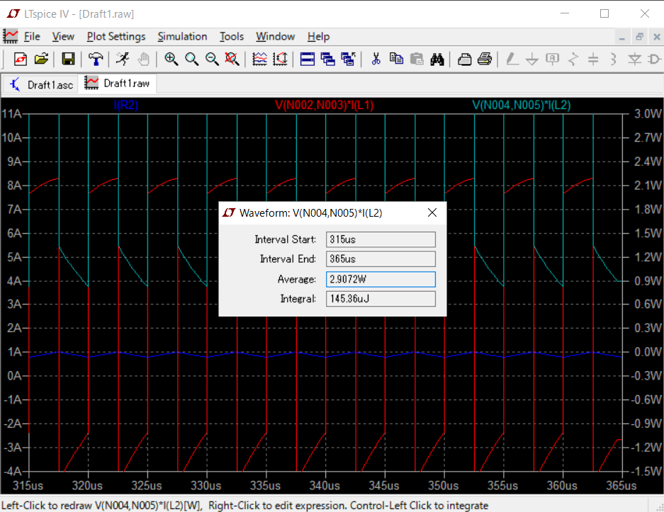
Task: Halt simulation with the hand icon
Action: pyautogui.click(x=144, y=59)
